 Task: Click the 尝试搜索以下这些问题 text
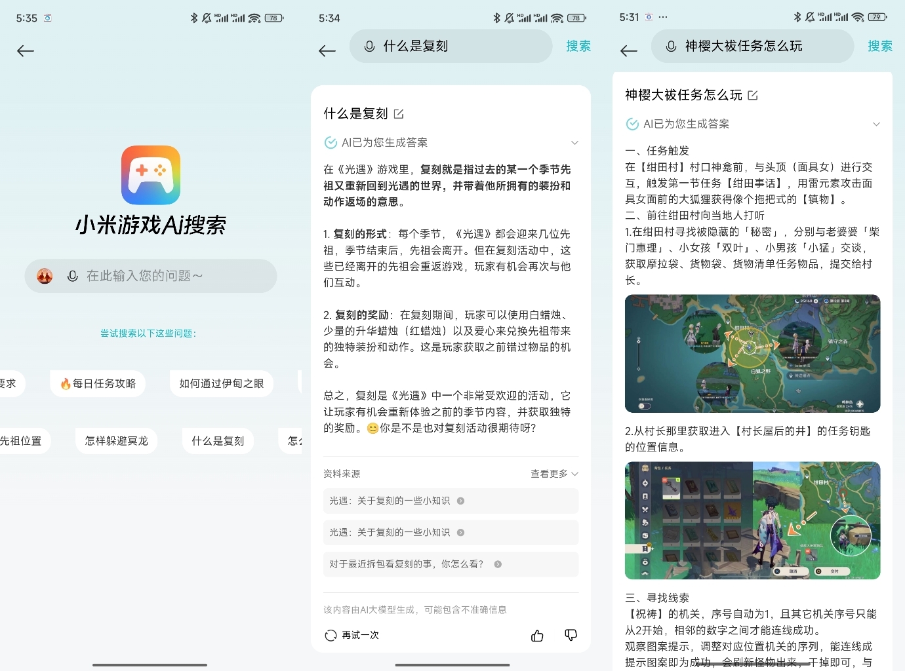pos(148,334)
